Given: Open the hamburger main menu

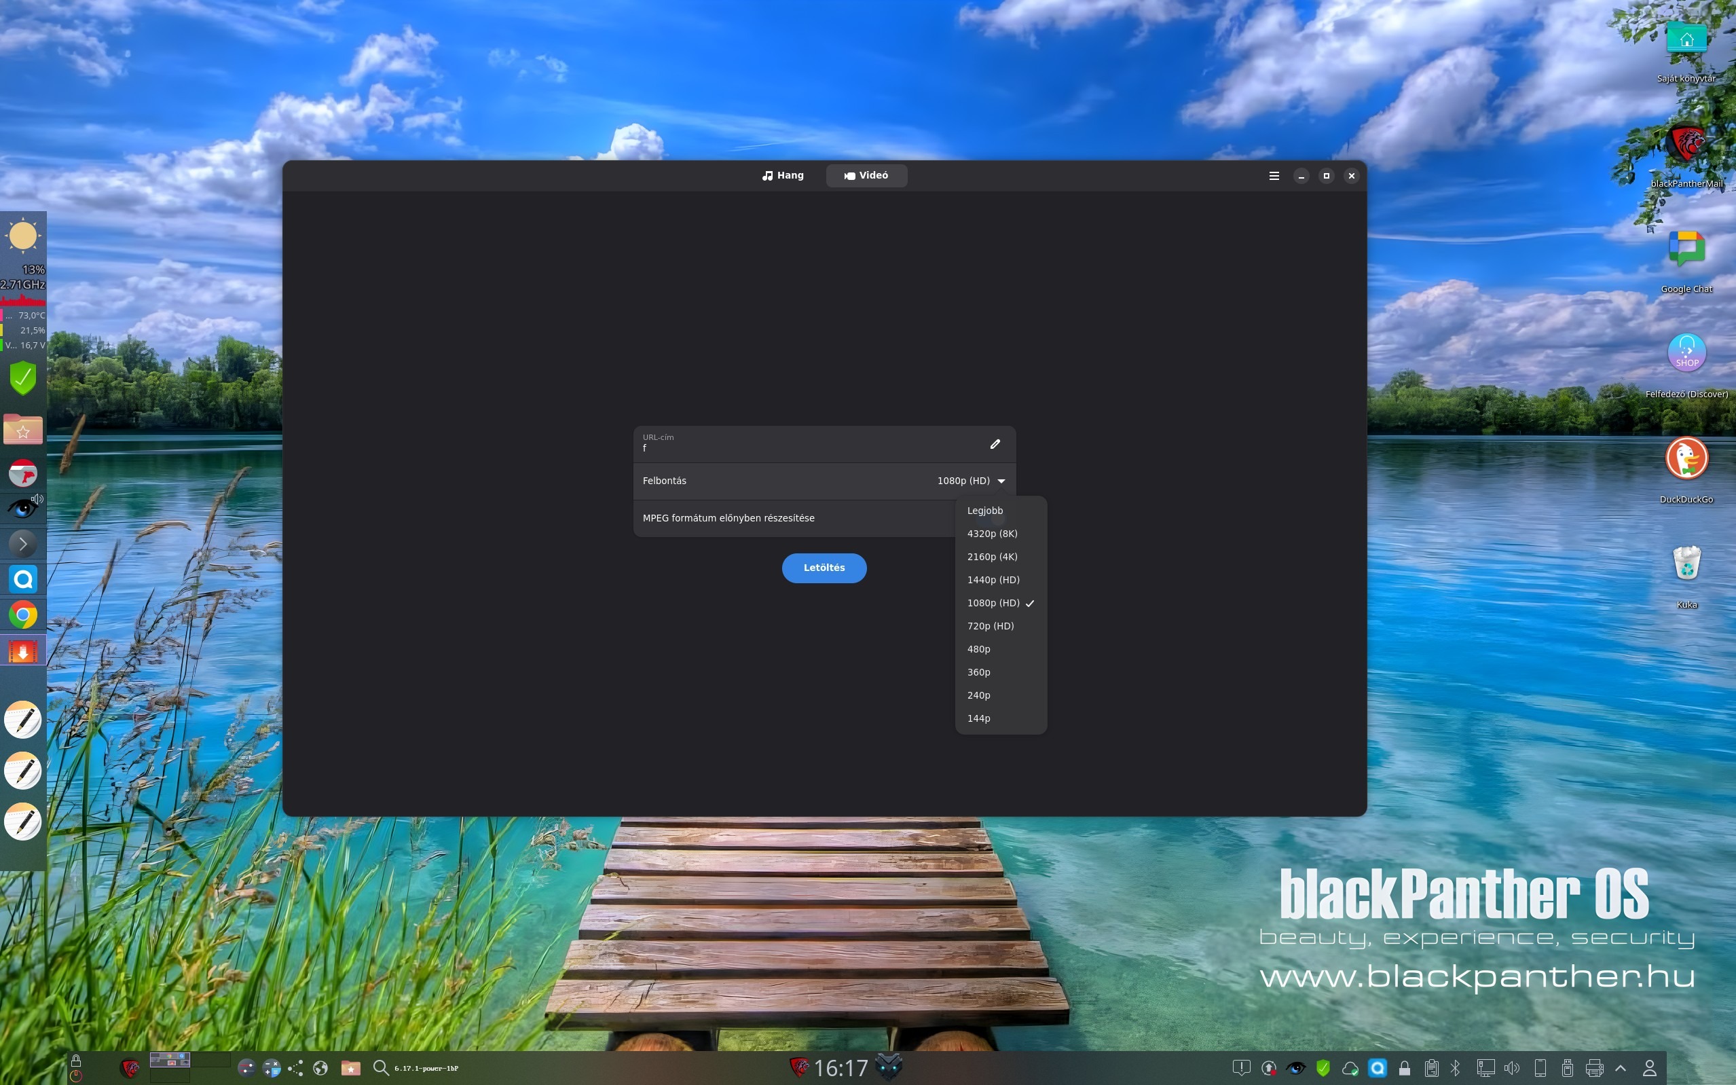Looking at the screenshot, I should point(1274,176).
